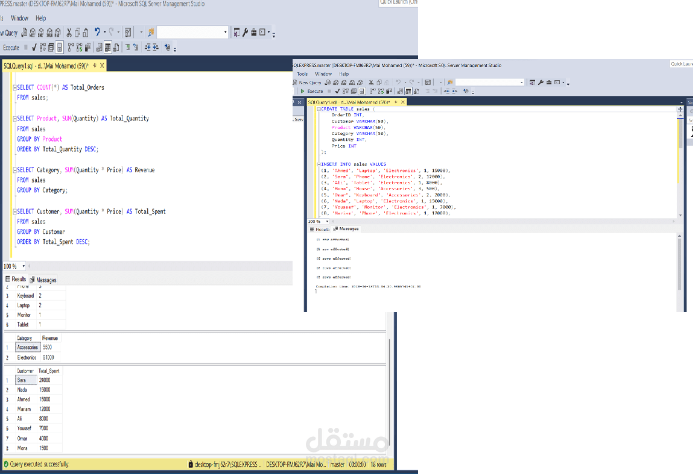Click the 18 rows status bar entry
Screen dimensions: 695x476
(x=378, y=465)
